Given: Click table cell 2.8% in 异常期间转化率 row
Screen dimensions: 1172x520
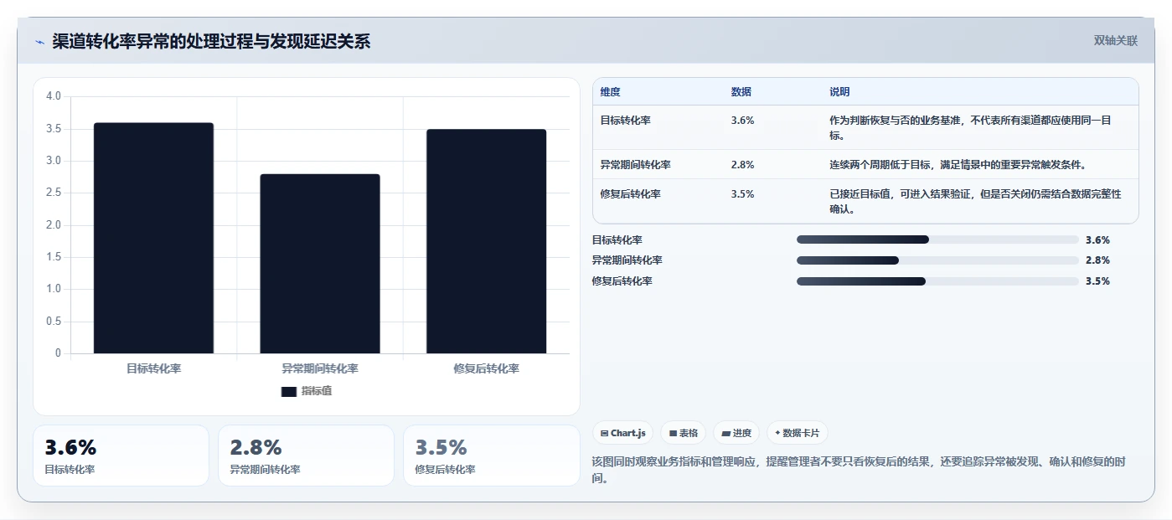Looking at the screenshot, I should (742, 165).
